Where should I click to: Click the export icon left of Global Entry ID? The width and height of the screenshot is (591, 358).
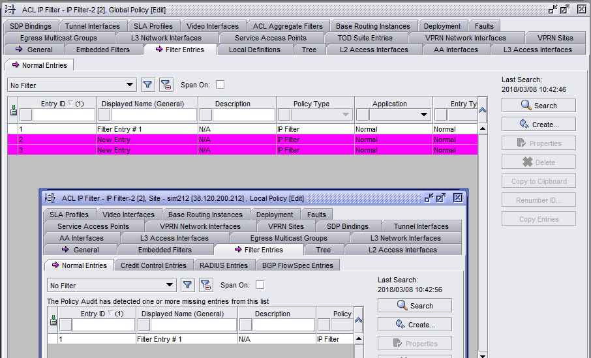point(13,110)
